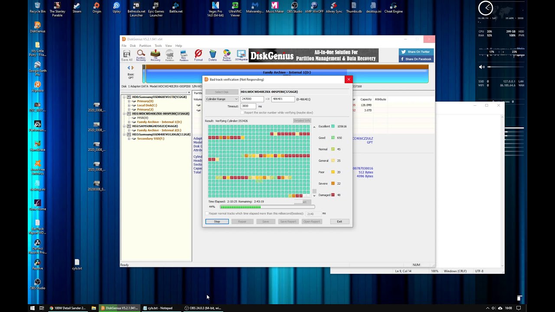Open the cyls.txt file on the desktop

click(x=77, y=264)
